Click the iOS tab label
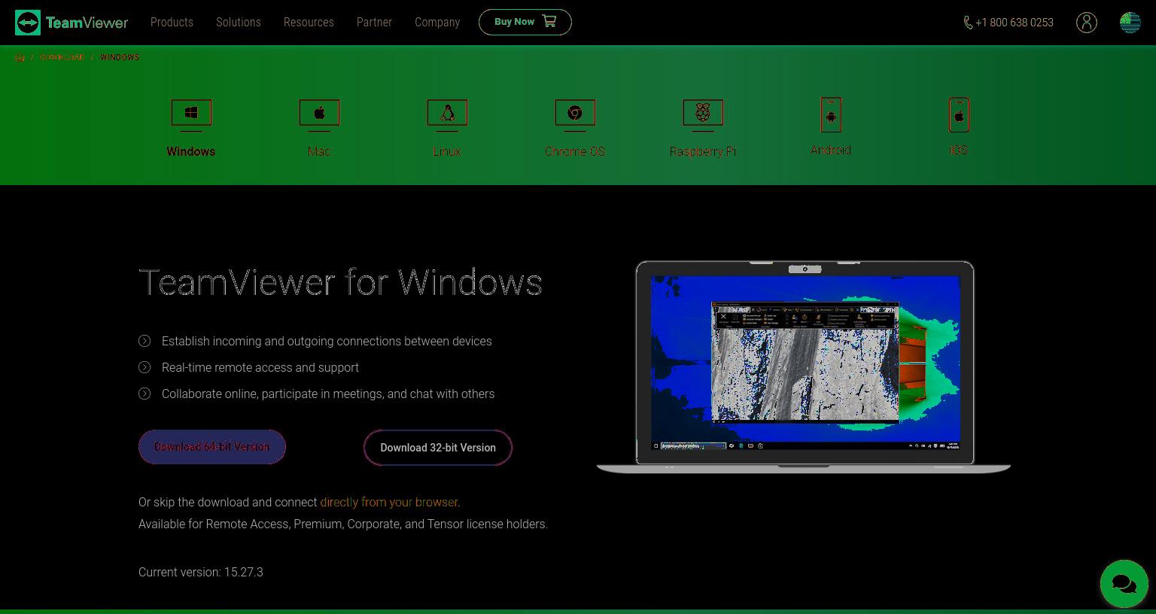 959,150
